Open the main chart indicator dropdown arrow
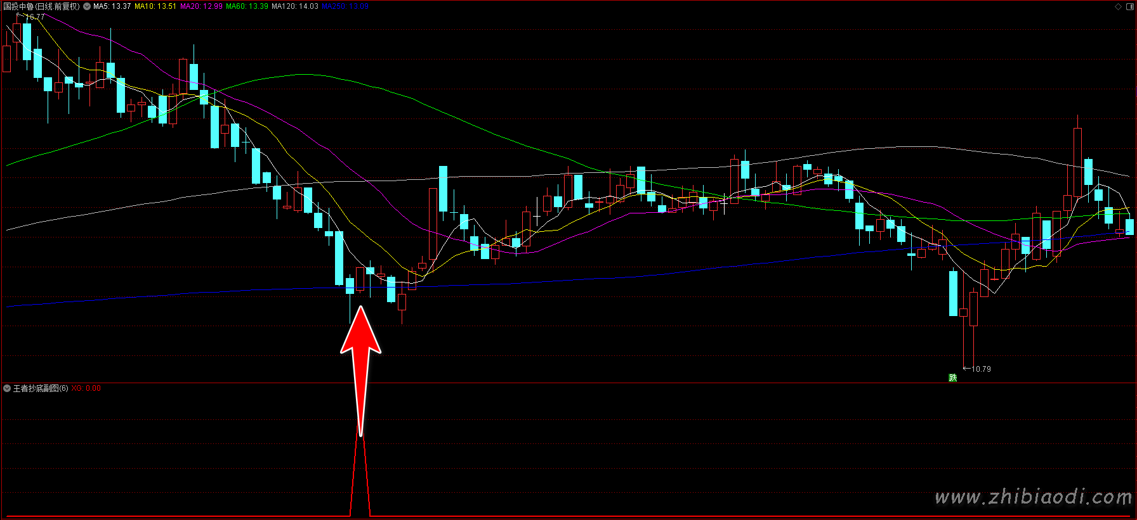1137x520 pixels. point(87,6)
